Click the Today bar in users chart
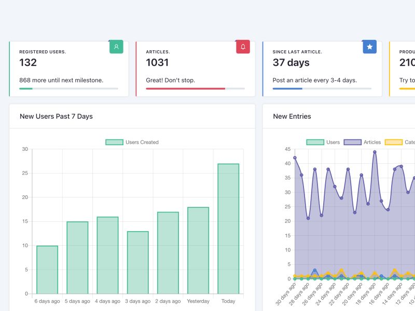This screenshot has height=311, width=415. 228,229
